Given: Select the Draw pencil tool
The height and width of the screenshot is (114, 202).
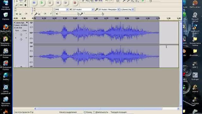Looking at the screenshot, I should 25,1.
